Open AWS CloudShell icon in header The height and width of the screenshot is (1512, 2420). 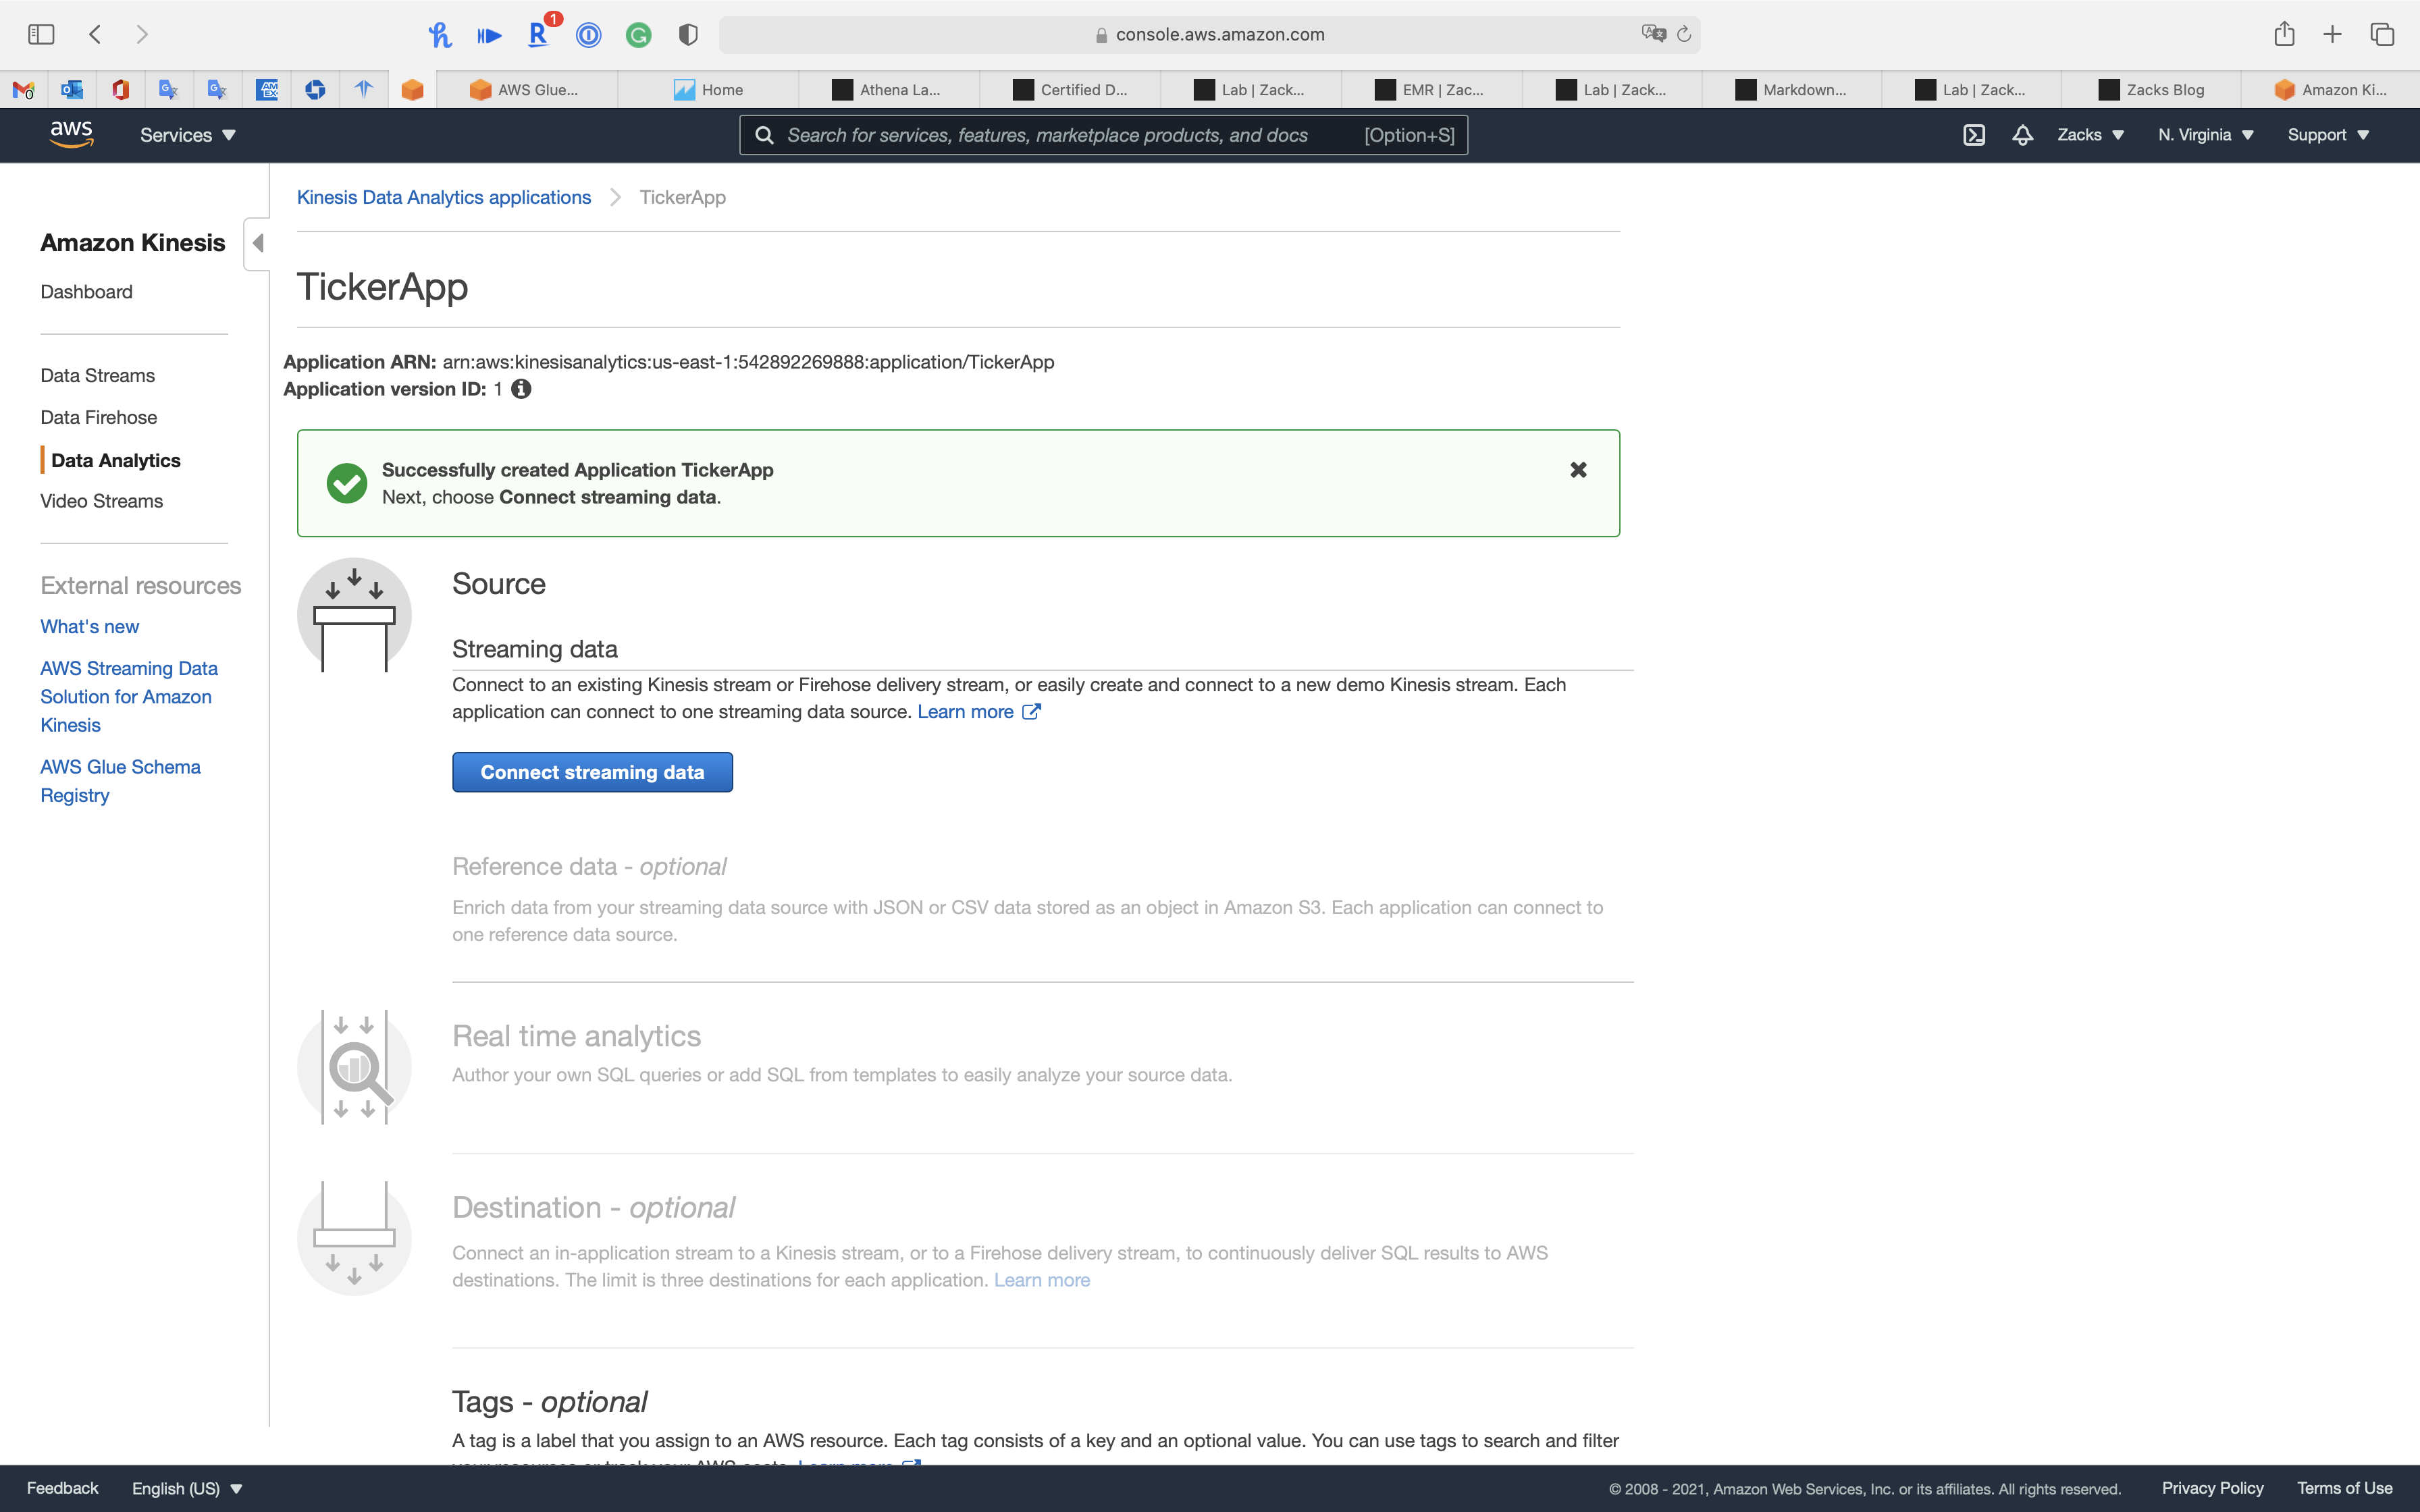pos(1973,135)
